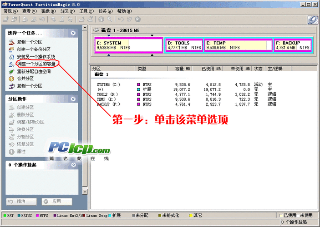
Task: Click the Label partition toolbar icon
Action: coord(53,20)
